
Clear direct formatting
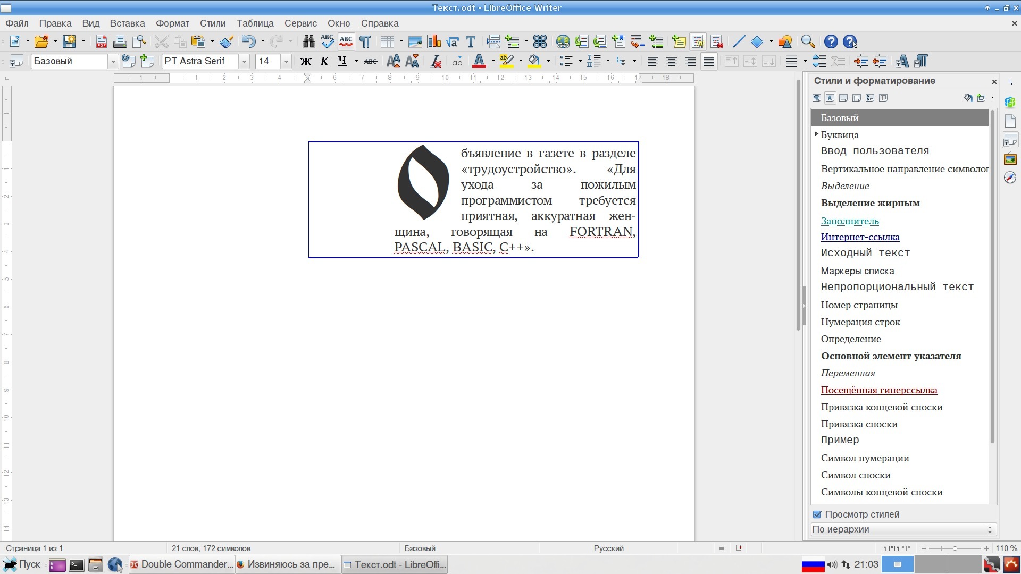(436, 61)
